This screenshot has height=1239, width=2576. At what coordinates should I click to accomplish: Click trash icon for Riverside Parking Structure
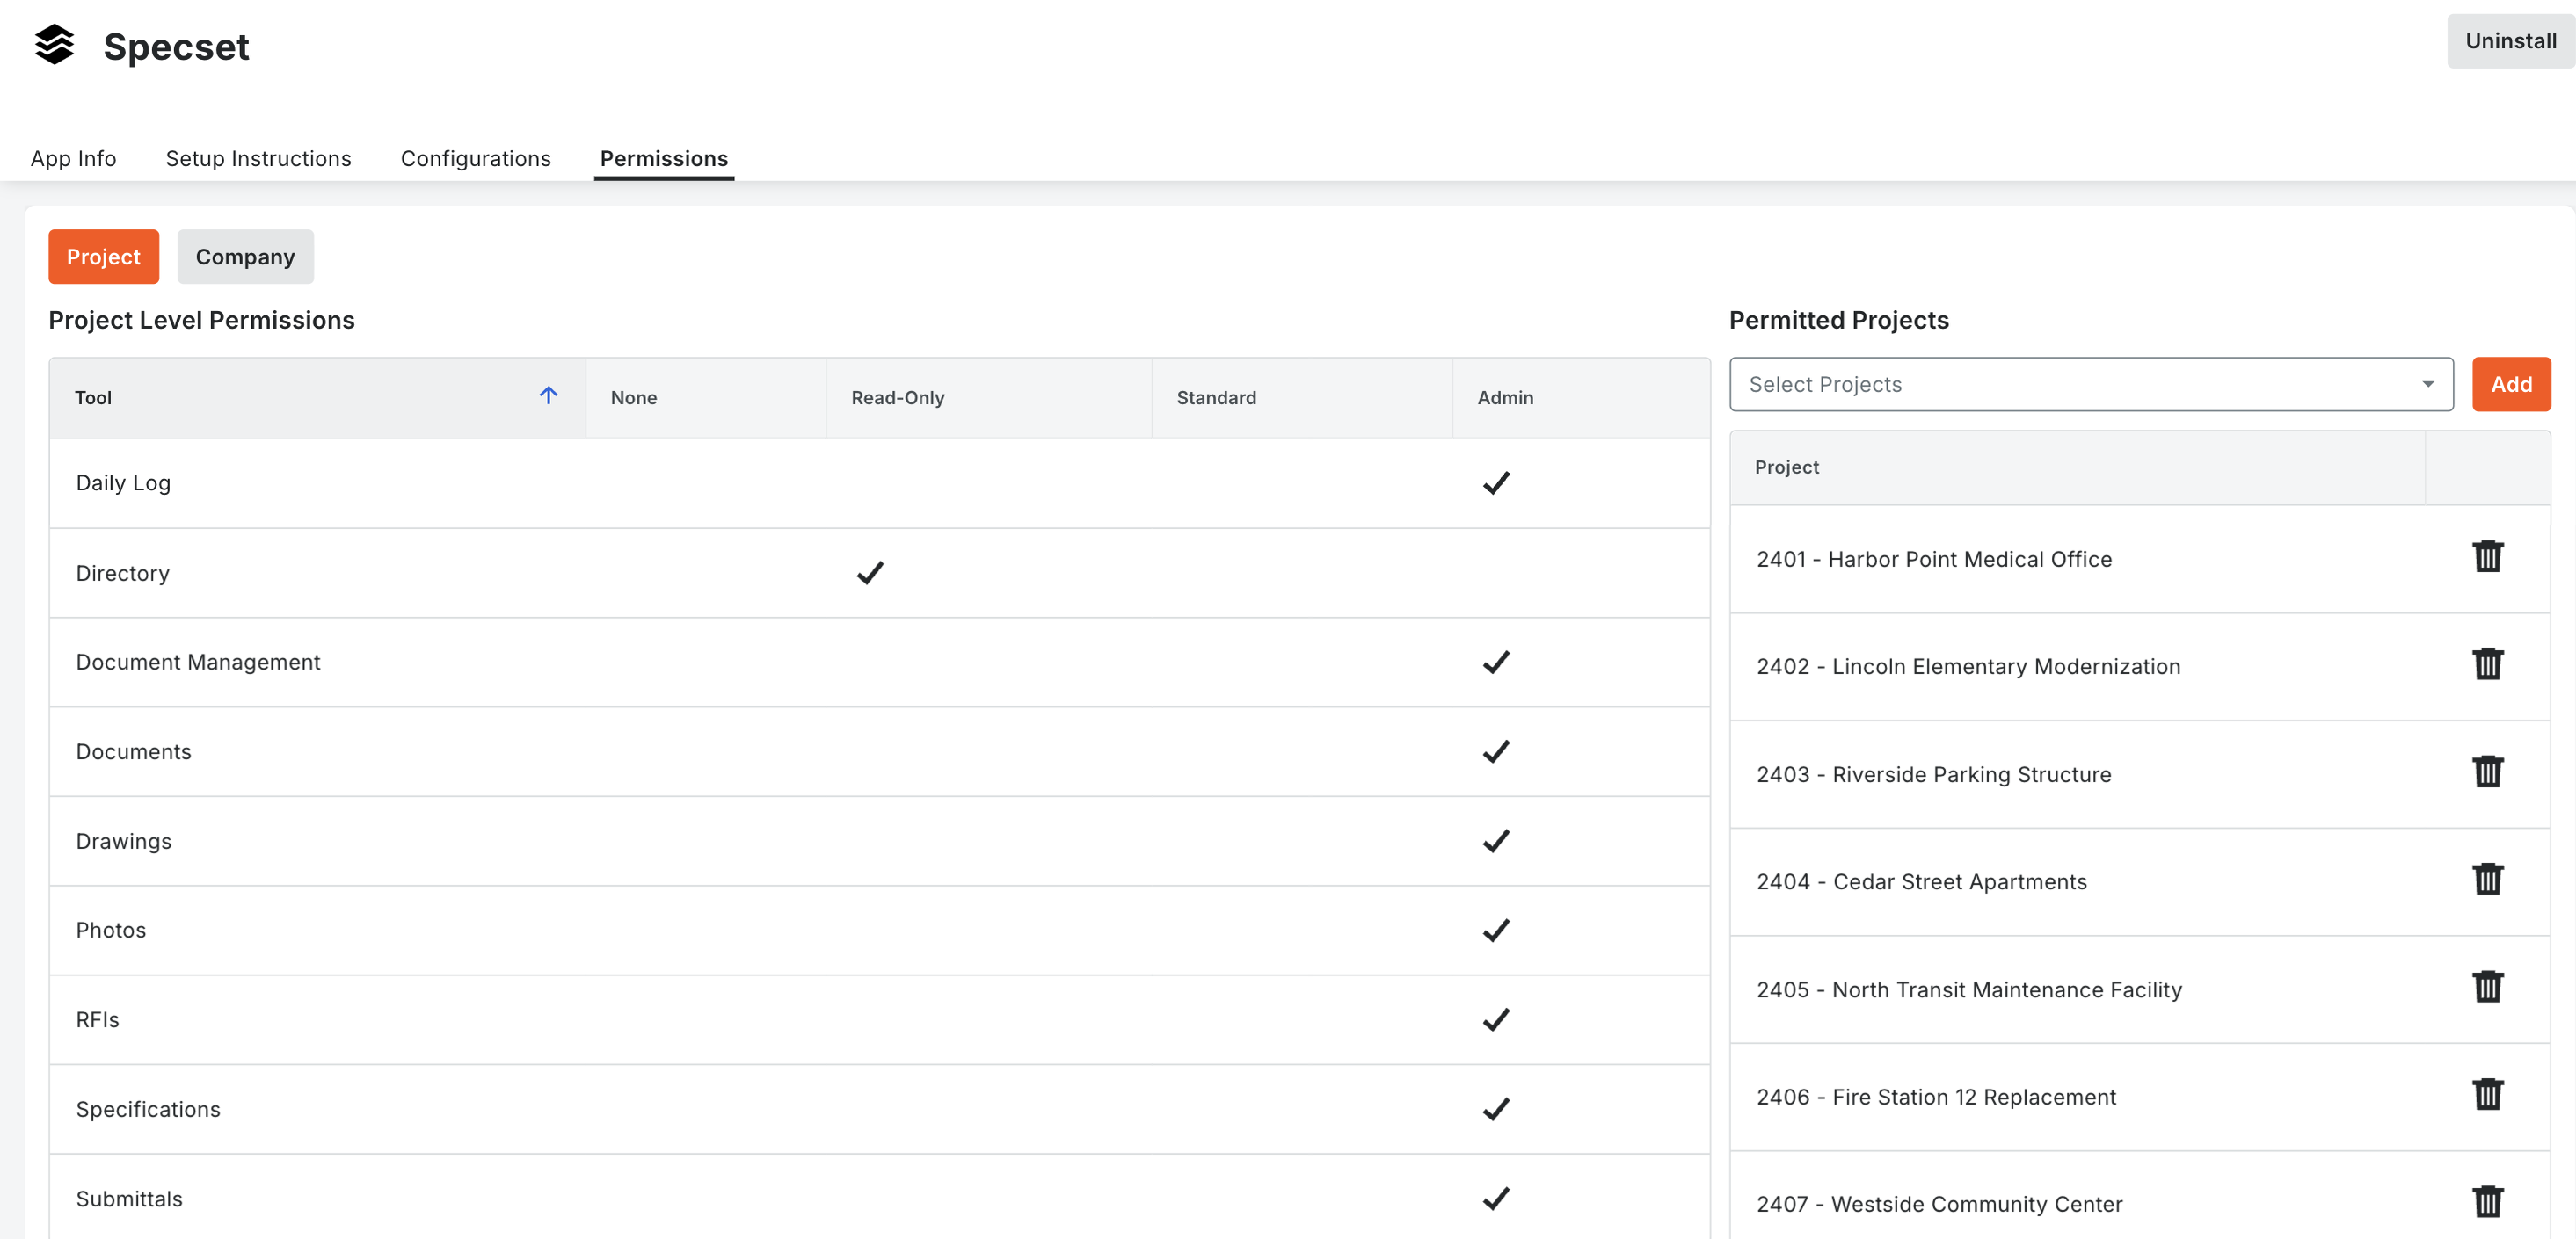click(2487, 772)
